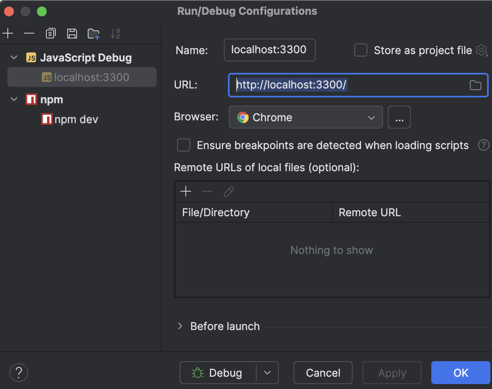The image size is (492, 389).
Task: Edit the selected remote URL mapping
Action: pyautogui.click(x=228, y=191)
